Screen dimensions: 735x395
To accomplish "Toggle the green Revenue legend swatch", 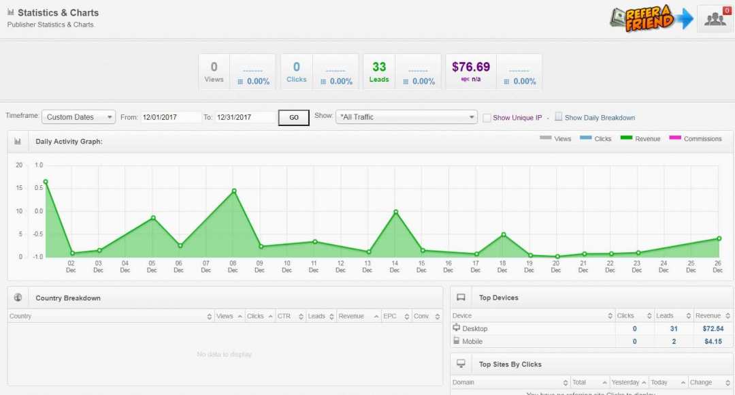I will pos(625,138).
